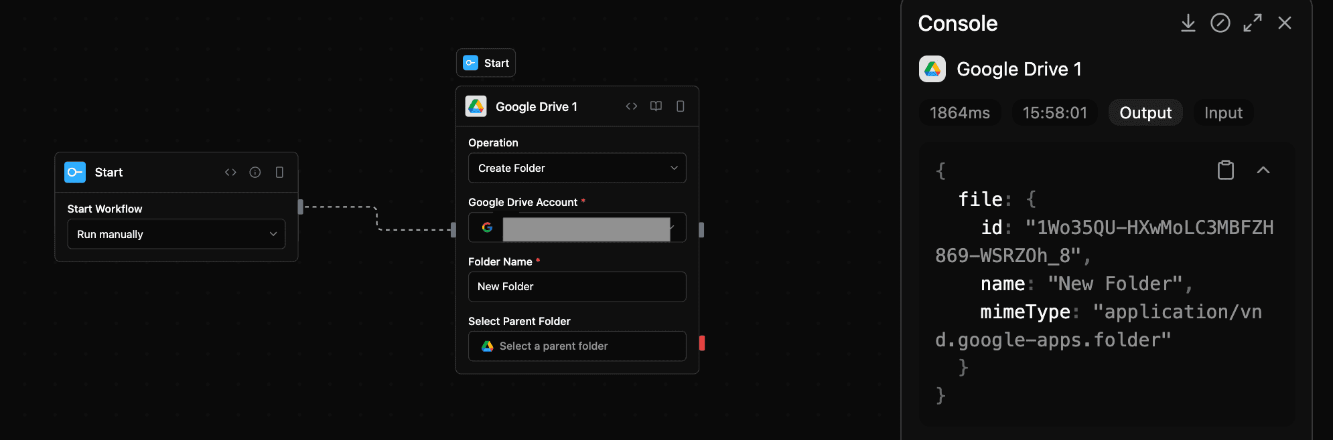Close the Console panel
The height and width of the screenshot is (440, 1333).
tap(1284, 23)
